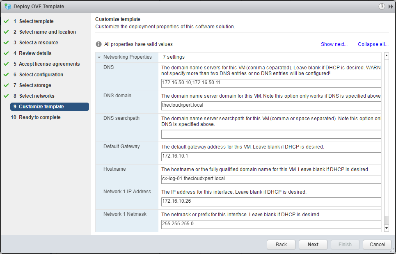Viewport: 396px width, 254px height.
Task: Click the expand wizard double-arrow icon
Action: click(391, 7)
